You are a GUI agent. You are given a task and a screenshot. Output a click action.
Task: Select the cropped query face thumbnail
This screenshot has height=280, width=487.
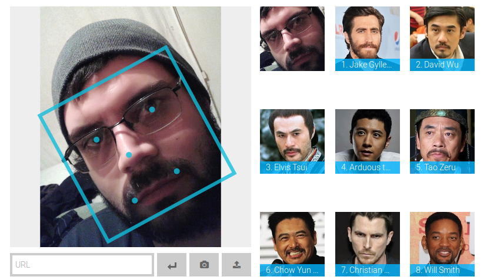point(292,39)
